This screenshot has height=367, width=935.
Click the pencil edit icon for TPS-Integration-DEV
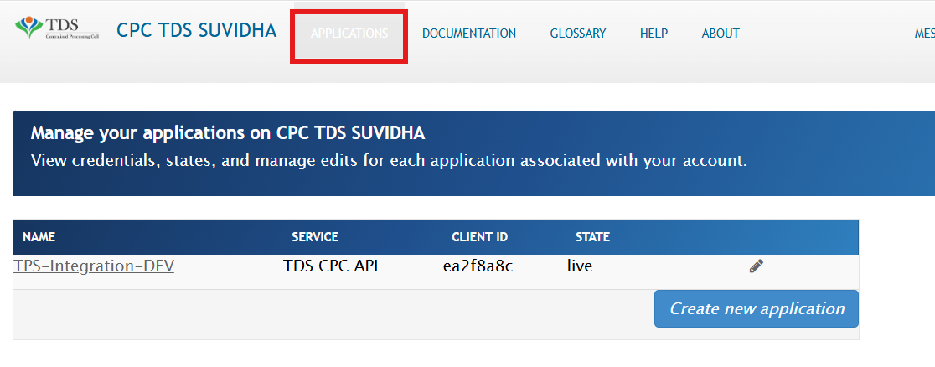tap(756, 266)
